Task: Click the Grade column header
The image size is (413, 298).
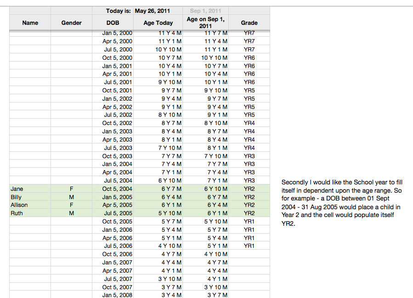Action: [x=249, y=23]
